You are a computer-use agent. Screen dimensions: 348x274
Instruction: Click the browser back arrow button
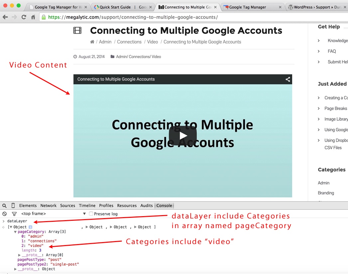[x=5, y=17]
